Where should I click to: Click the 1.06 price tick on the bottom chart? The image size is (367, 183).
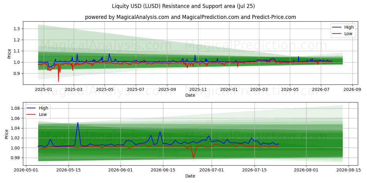tap(16, 118)
